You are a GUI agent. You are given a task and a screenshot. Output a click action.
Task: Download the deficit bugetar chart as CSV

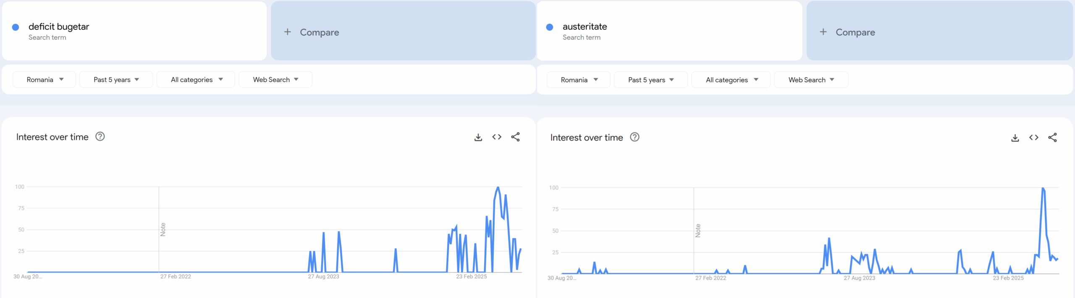pos(478,137)
